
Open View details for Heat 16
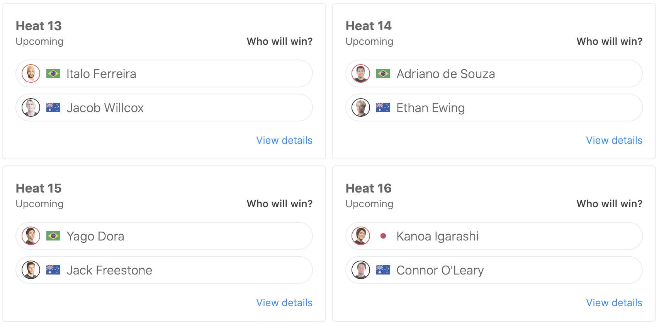614,303
